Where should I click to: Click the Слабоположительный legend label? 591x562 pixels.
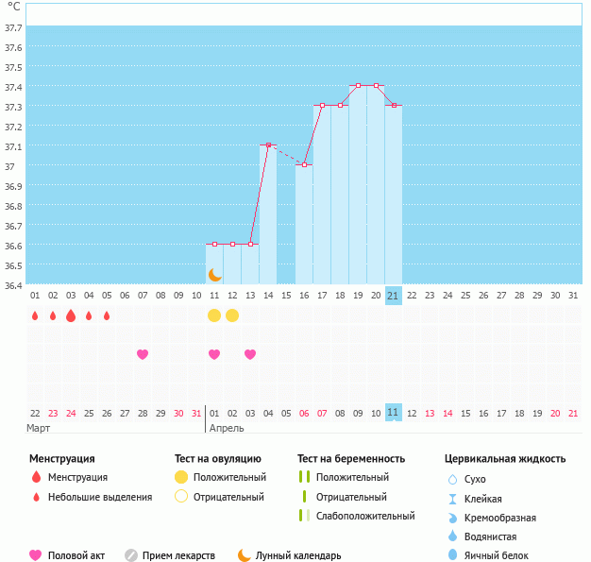point(365,516)
